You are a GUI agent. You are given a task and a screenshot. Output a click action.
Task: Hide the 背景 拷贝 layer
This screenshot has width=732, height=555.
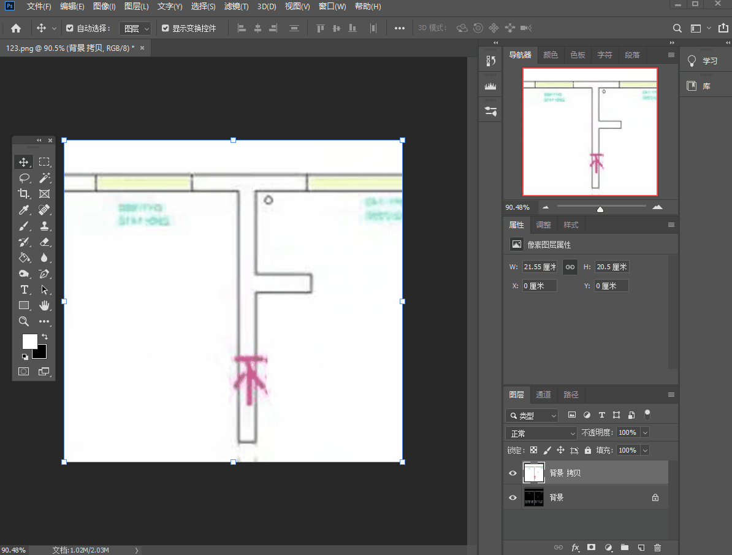pyautogui.click(x=513, y=473)
